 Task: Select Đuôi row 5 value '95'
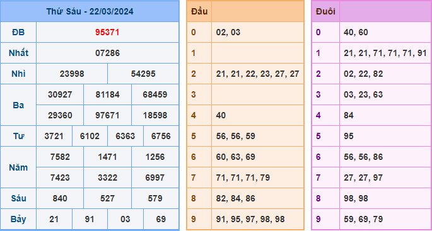[x=349, y=136]
